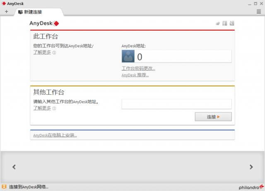Screen dimensions: 265x191
Task: Go to next item with right arrow
Action: tap(251, 167)
